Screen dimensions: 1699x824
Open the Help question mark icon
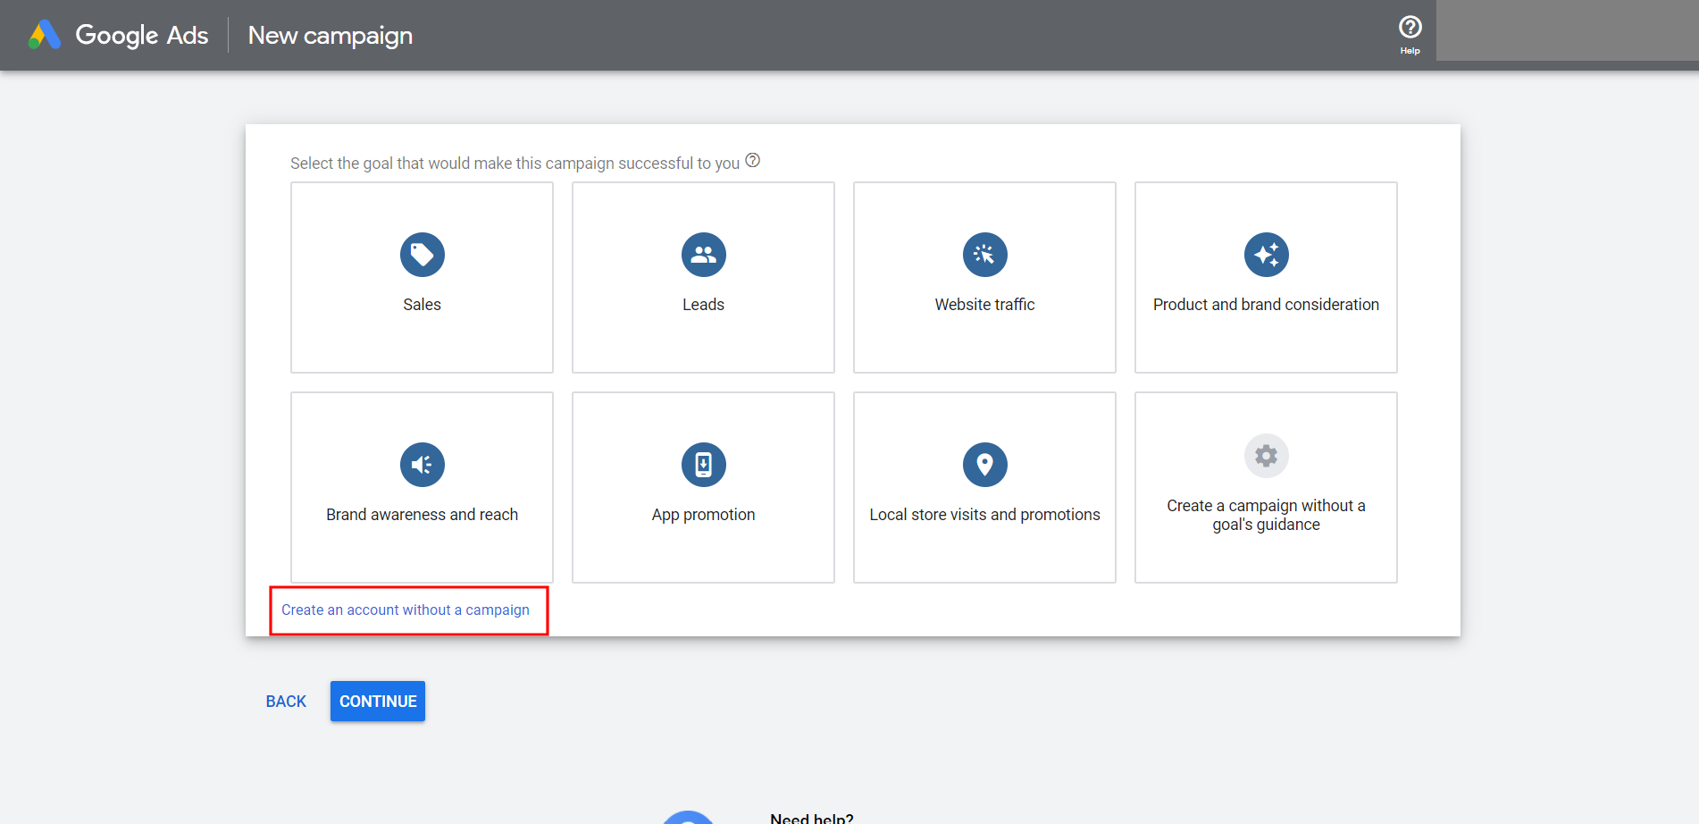pyautogui.click(x=1410, y=28)
